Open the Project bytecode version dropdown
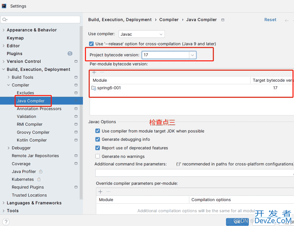 [x=192, y=55]
